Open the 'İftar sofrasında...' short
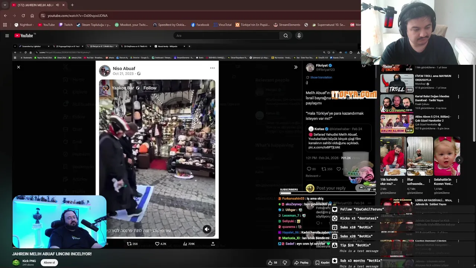Viewport: 476px width, 268px height. (420, 156)
